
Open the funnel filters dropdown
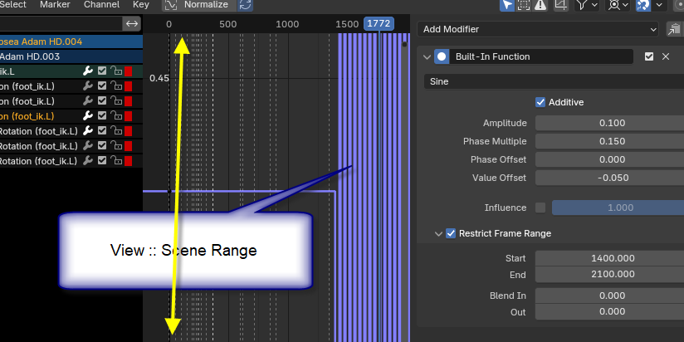point(586,5)
